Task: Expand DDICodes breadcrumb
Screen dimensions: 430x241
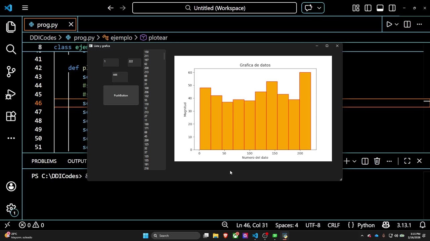Action: click(43, 37)
